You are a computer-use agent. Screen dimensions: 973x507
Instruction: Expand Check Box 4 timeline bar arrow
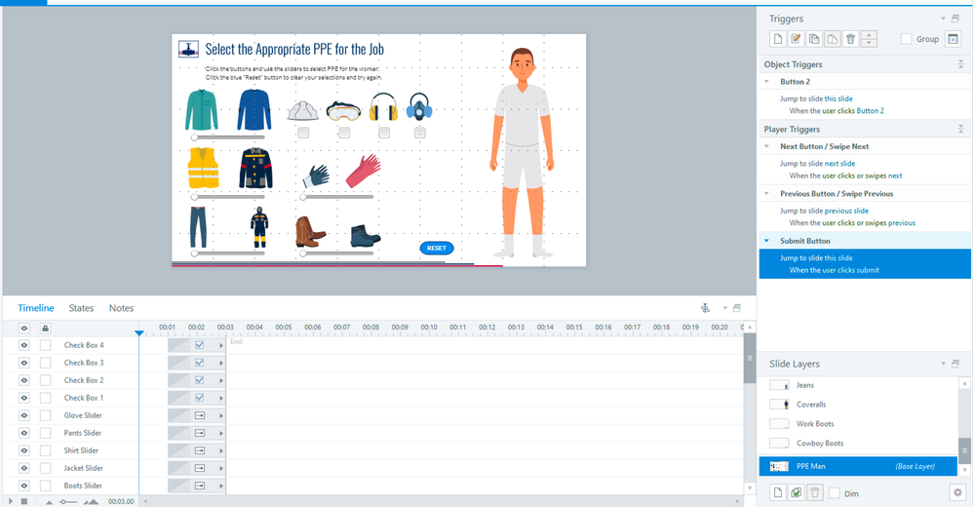pyautogui.click(x=221, y=345)
